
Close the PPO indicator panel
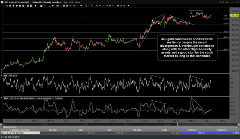(x=1, y=98)
